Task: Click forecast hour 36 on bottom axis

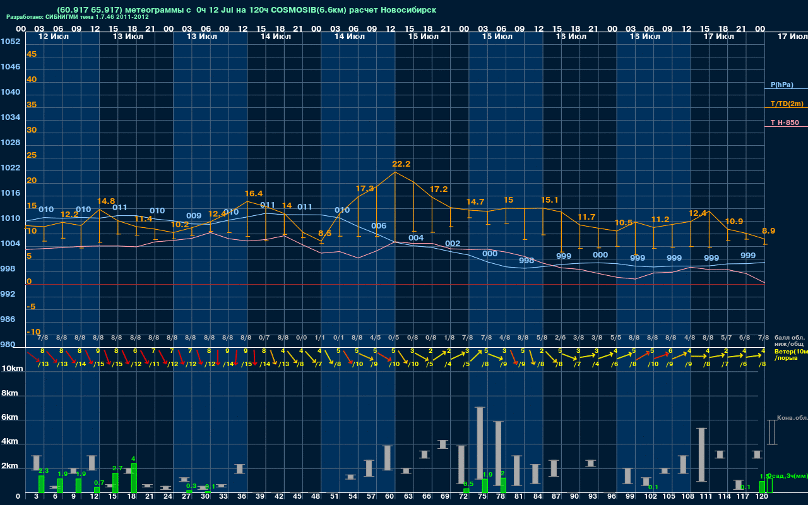Action: point(242,497)
